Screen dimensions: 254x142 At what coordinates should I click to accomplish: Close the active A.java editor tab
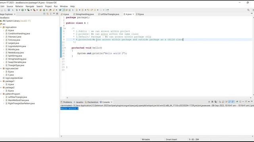tap(133, 14)
